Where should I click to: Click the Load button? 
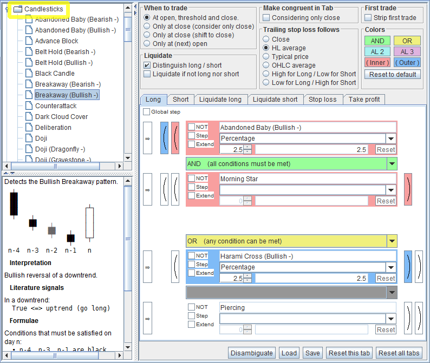[x=289, y=353]
